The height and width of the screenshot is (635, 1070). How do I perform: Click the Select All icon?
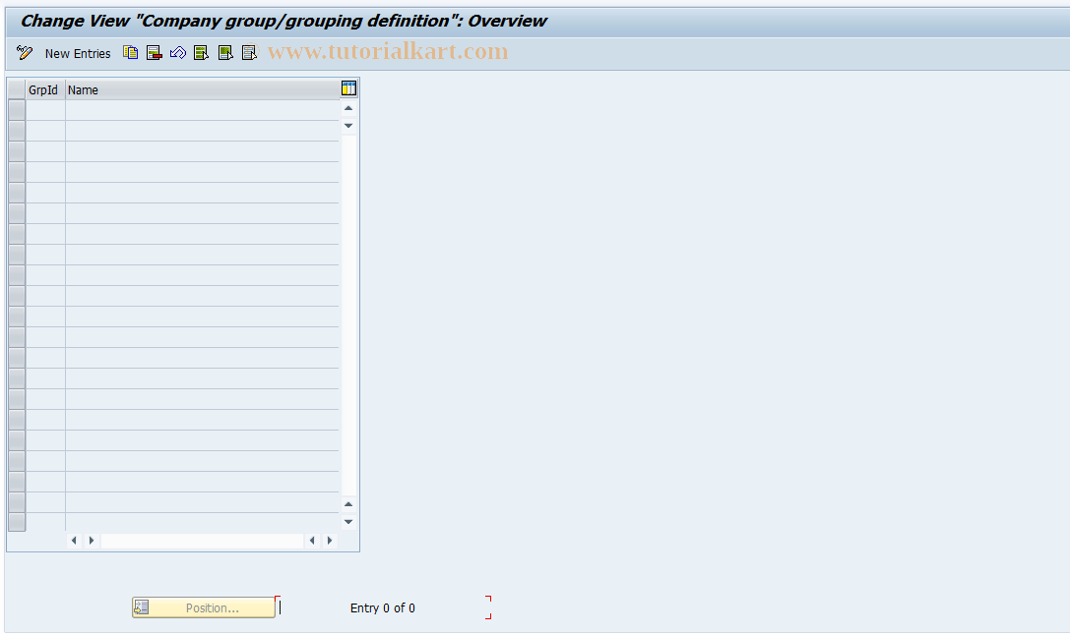point(202,52)
